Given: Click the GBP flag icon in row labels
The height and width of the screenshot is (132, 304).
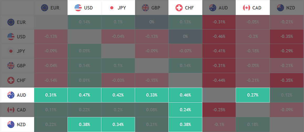Looking at the screenshot, I should 11,66.
